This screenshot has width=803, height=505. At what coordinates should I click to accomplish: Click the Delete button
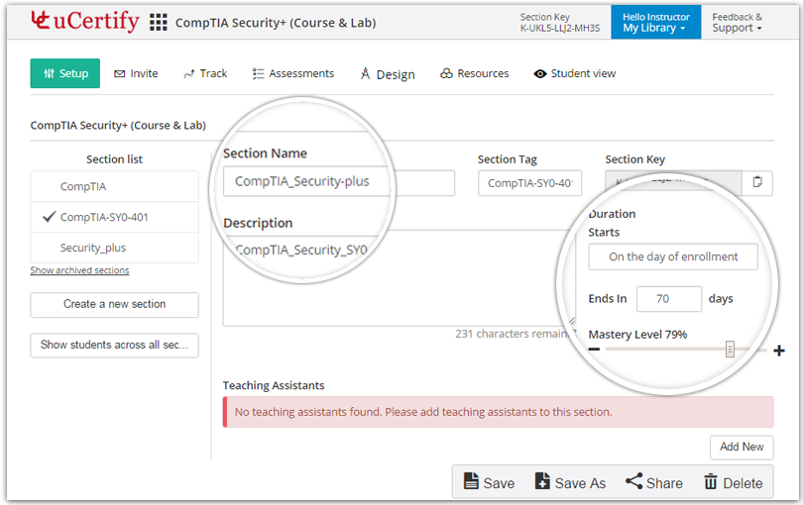click(x=733, y=482)
